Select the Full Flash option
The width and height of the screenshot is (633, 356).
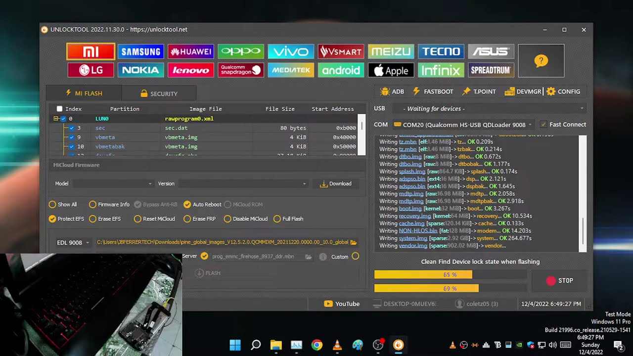288,219
